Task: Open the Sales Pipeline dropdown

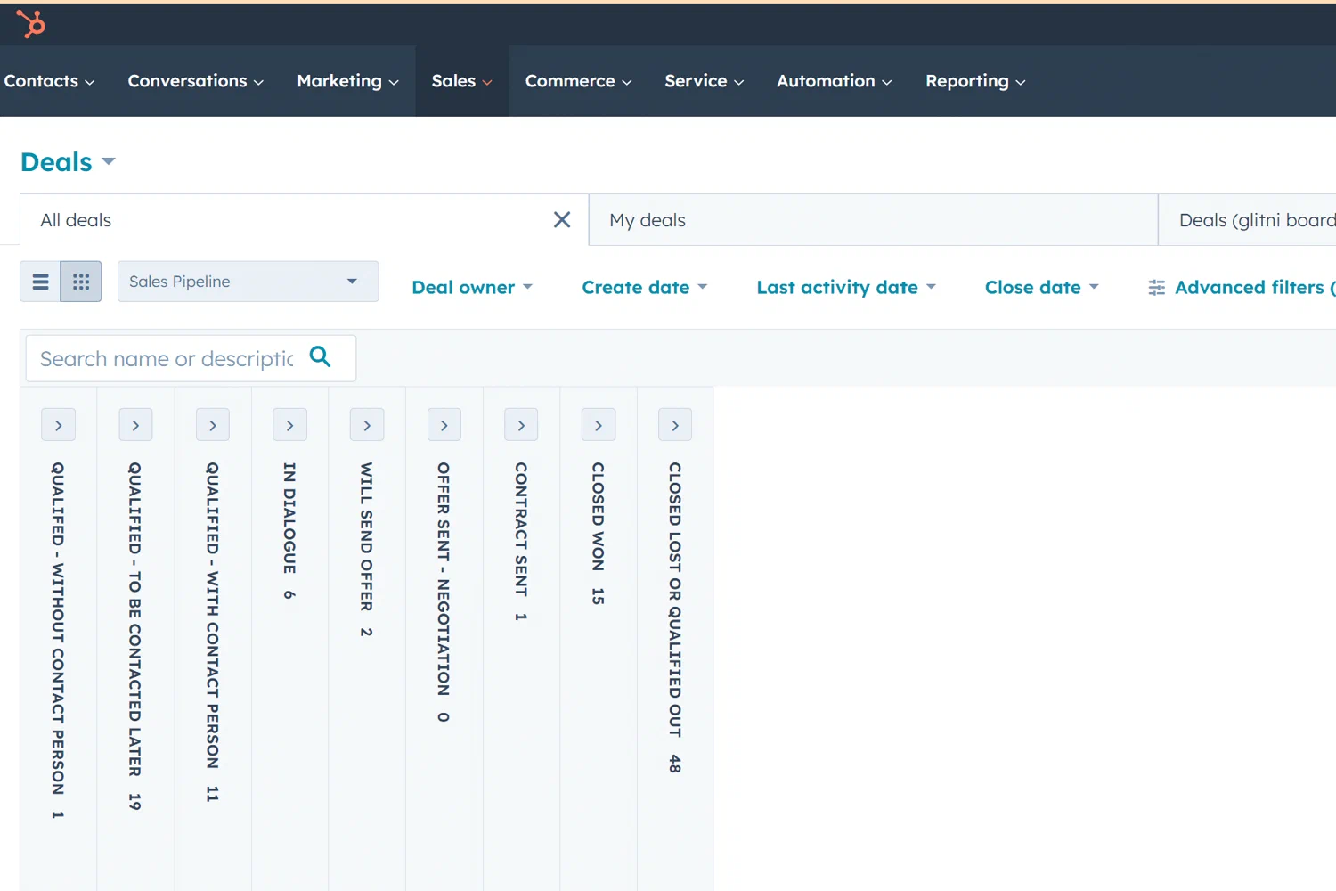Action: tap(248, 281)
